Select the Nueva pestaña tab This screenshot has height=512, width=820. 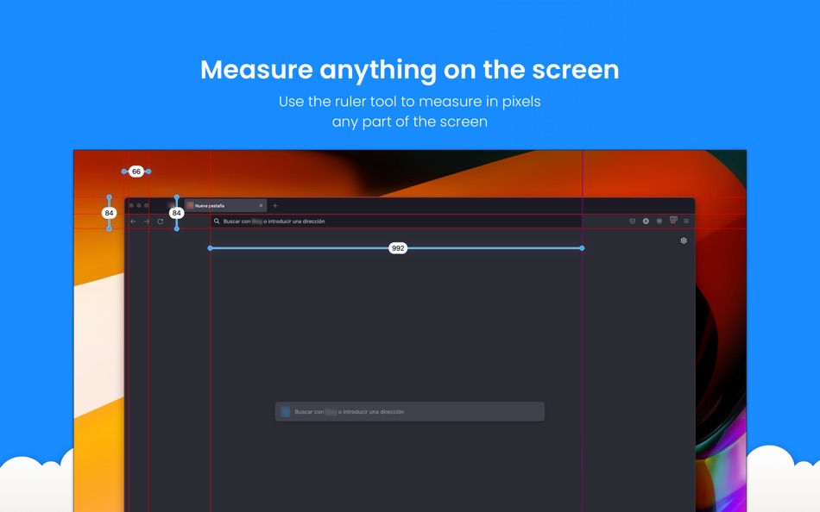225,206
